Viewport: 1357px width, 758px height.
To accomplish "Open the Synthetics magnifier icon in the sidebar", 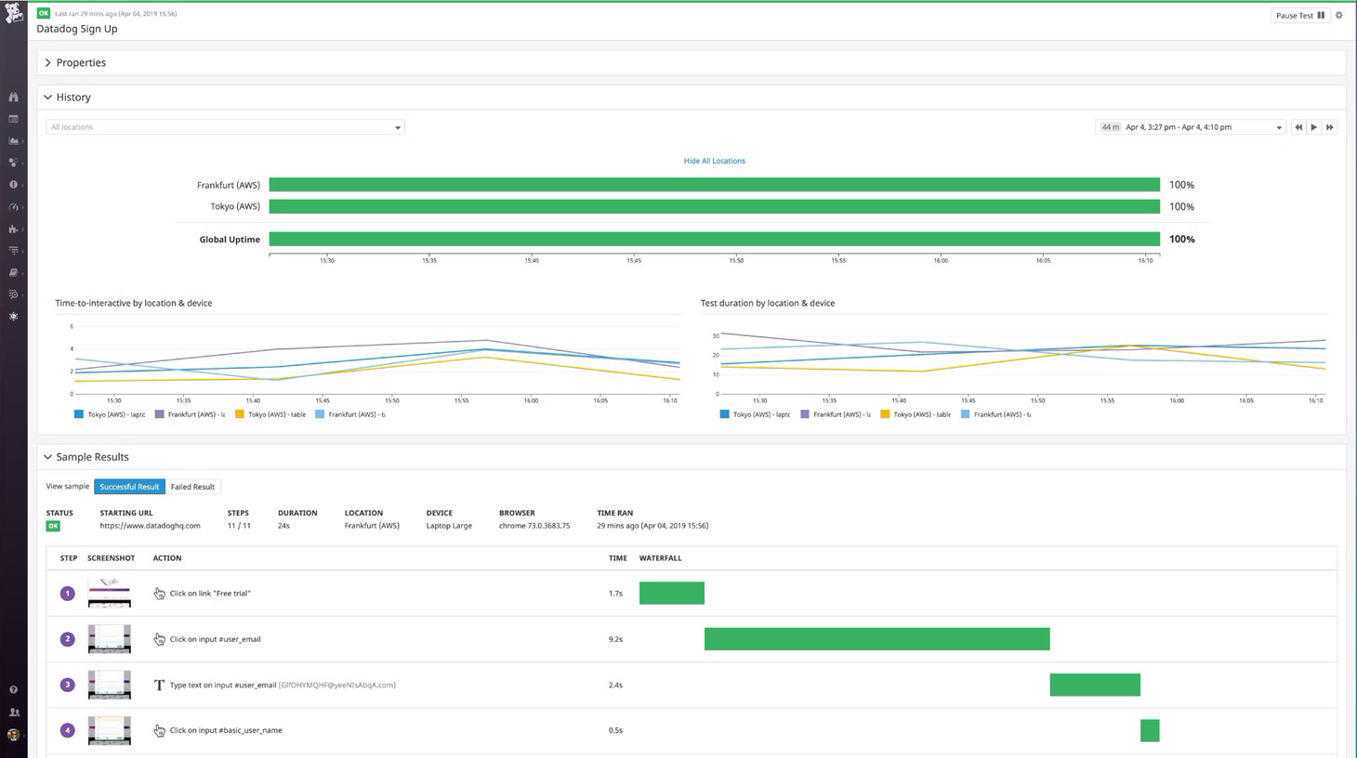I will 13,294.
